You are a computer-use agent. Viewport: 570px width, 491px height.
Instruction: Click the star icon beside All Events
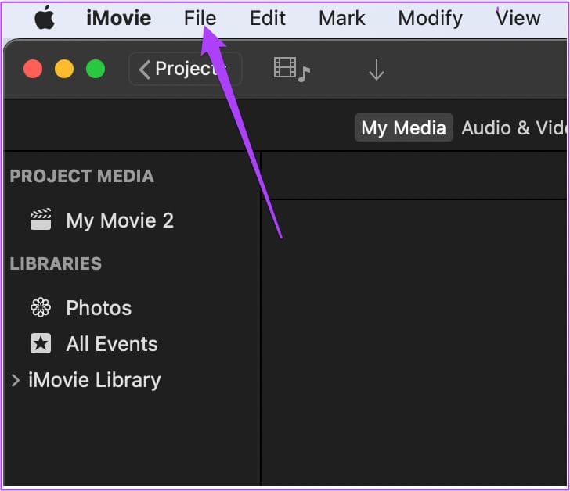tap(41, 343)
